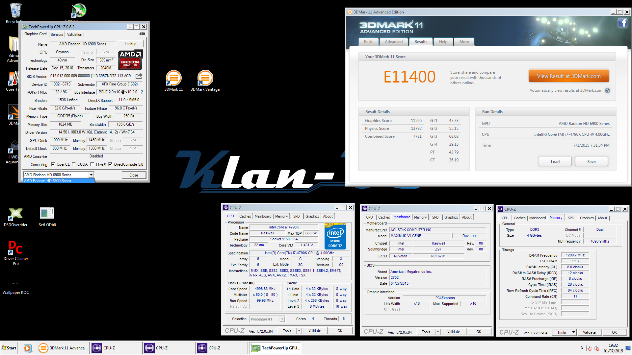This screenshot has width=632, height=355.
Task: Click the Start button
Action: pos(9,348)
